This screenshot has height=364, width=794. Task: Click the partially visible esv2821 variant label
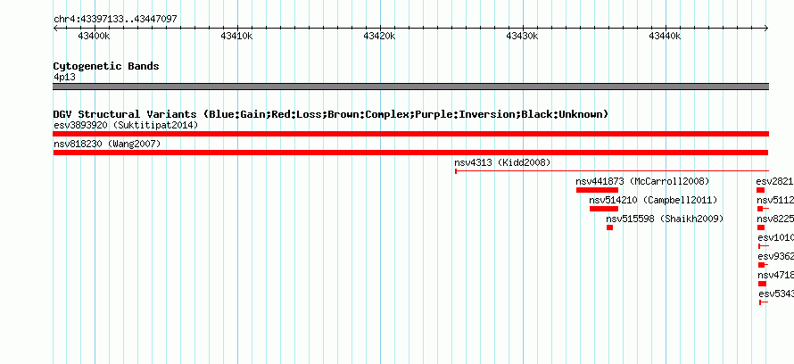coord(774,181)
